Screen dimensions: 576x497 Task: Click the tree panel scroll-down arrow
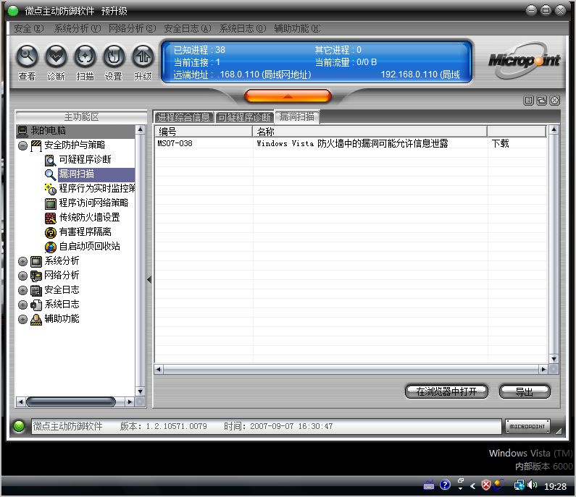pyautogui.click(x=140, y=391)
